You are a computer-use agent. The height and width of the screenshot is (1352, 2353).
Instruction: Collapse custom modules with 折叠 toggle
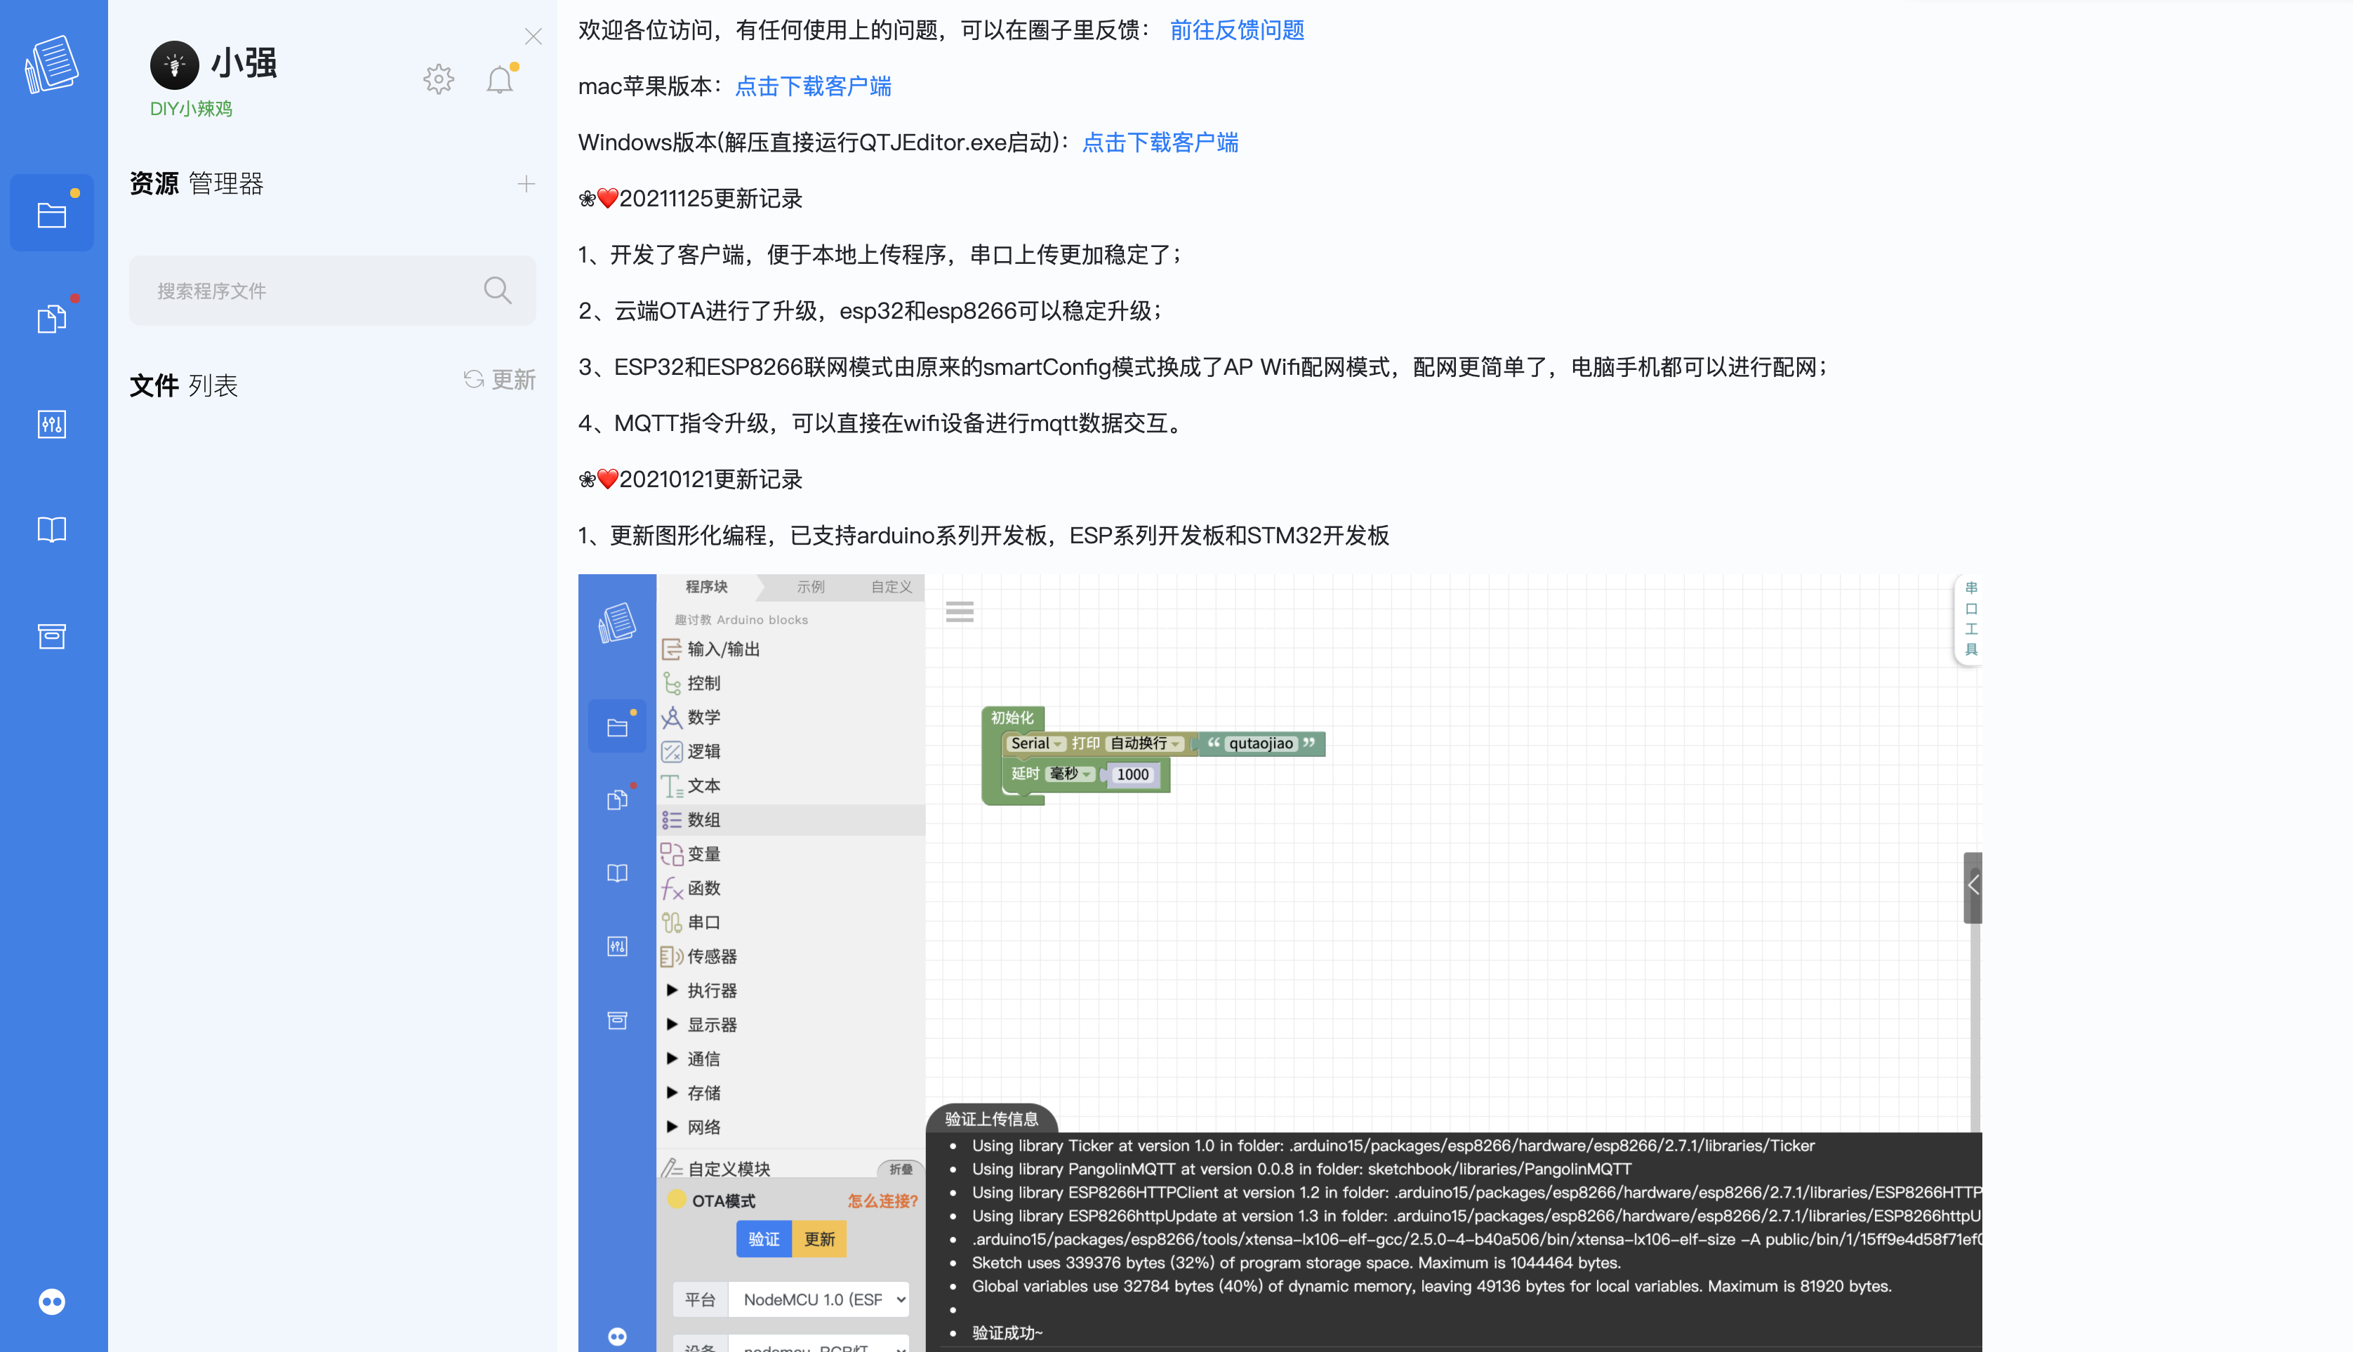(x=900, y=1168)
